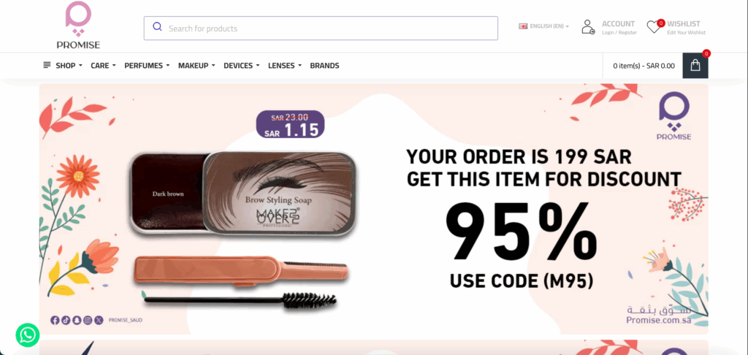Viewport: 748px width, 355px height.
Task: Open the brow styling soap promo banner
Action: [373, 209]
